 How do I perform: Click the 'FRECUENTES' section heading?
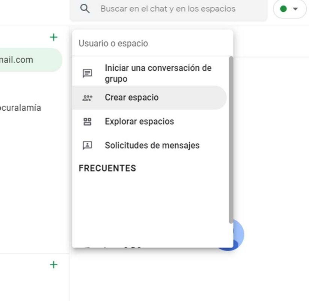pos(107,168)
